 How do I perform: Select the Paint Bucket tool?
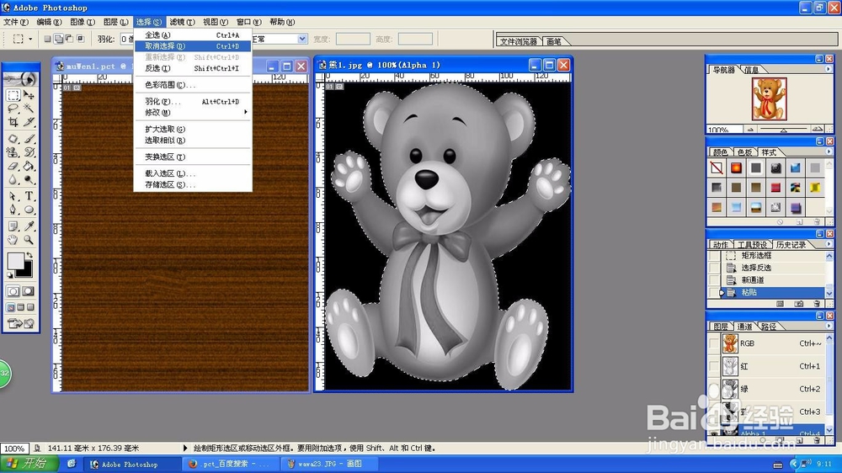pyautogui.click(x=29, y=166)
